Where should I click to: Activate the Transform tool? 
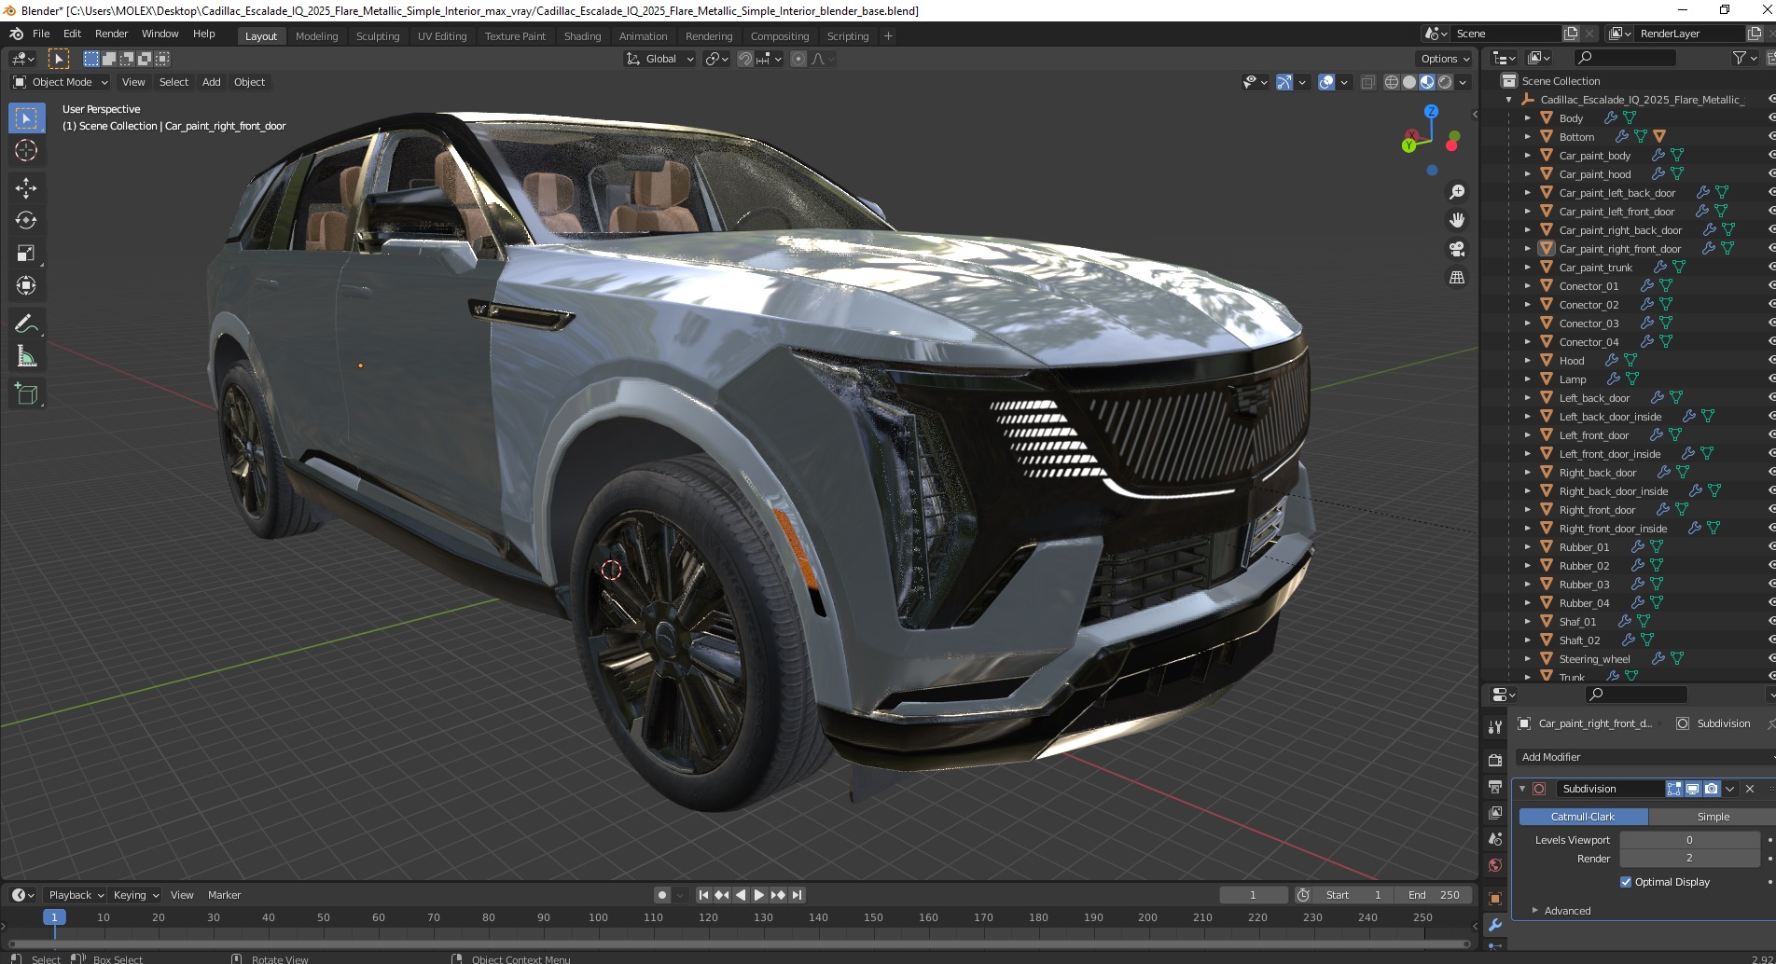[26, 286]
